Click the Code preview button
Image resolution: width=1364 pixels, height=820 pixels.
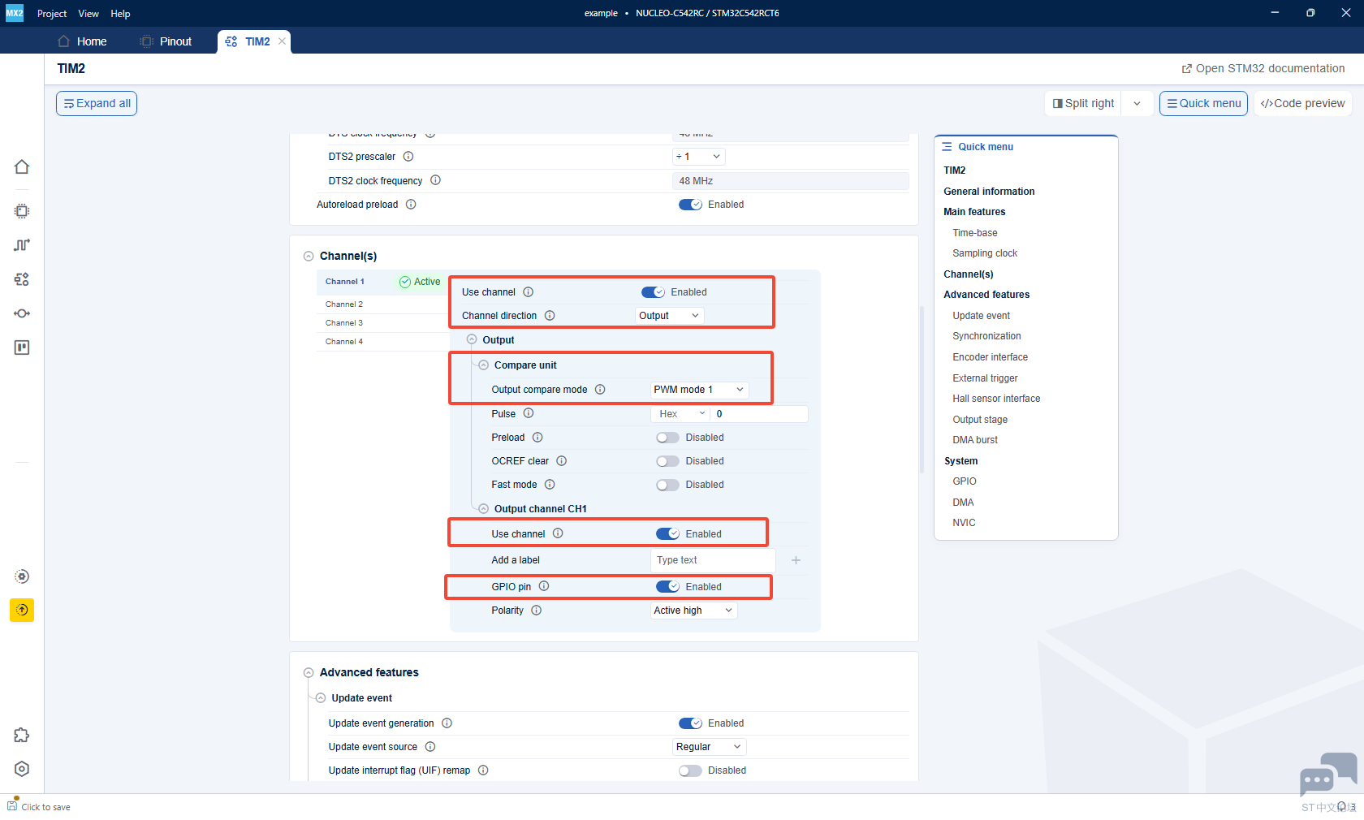click(x=1302, y=104)
